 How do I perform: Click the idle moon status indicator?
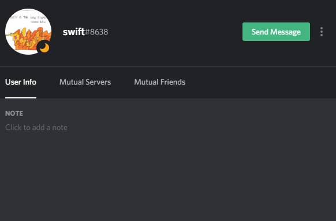click(x=44, y=48)
